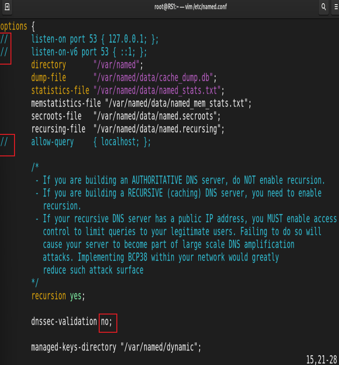Click the named.recursing path string

[x=157, y=129]
